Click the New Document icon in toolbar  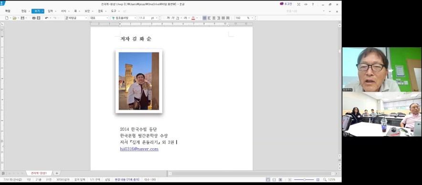tap(7, 18)
